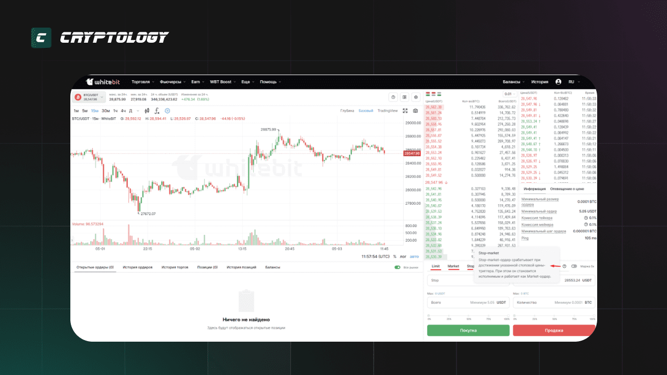This screenshot has width=667, height=375.
Task: Open the Фьючерсы dropdown menu
Action: (x=172, y=82)
